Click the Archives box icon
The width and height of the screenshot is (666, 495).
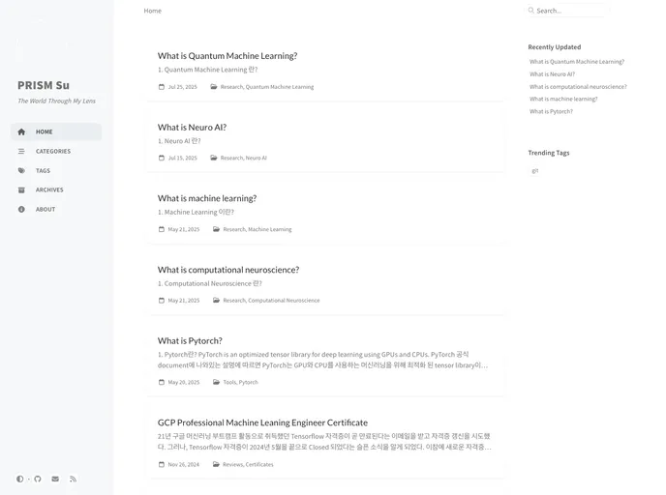click(21, 189)
